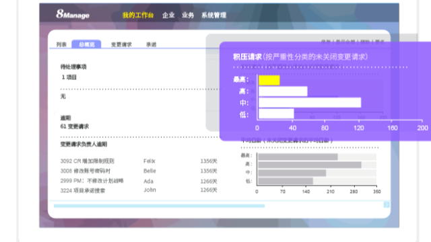The image size is (431, 242).
Task: Open the 61 变更请求 overdue link
Action: click(x=75, y=126)
